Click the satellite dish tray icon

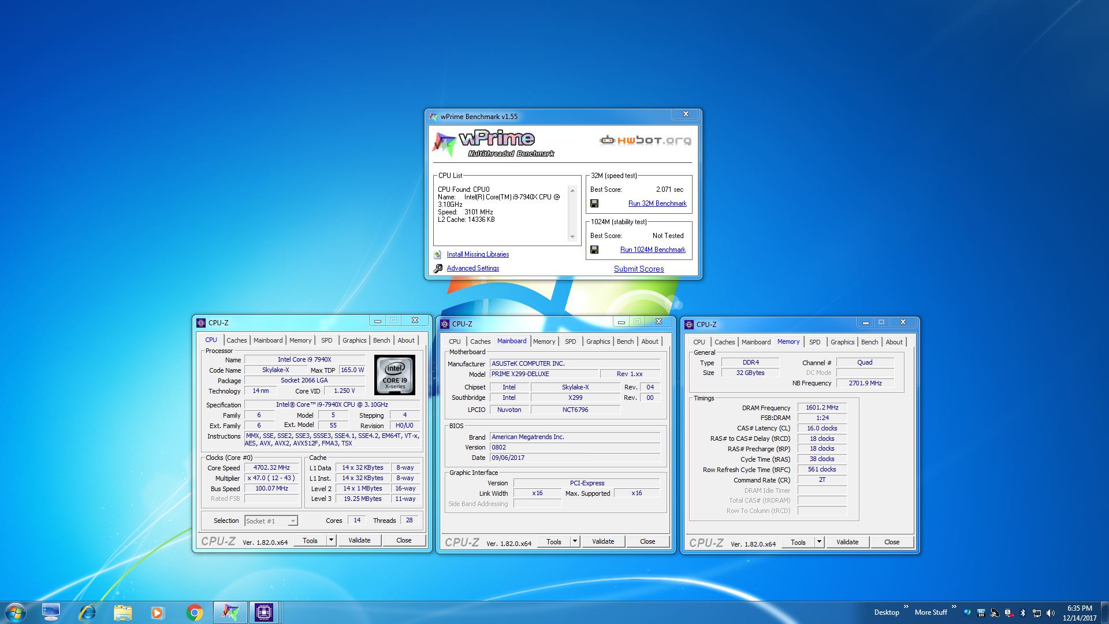tap(995, 612)
